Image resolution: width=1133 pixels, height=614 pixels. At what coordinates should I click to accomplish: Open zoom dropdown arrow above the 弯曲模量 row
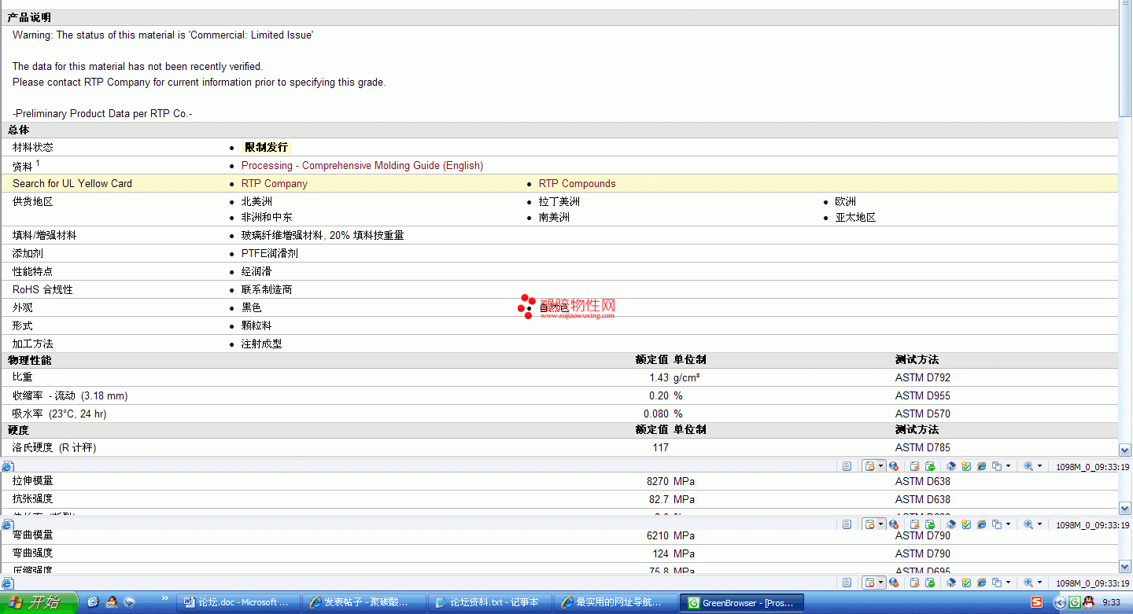coord(1039,524)
